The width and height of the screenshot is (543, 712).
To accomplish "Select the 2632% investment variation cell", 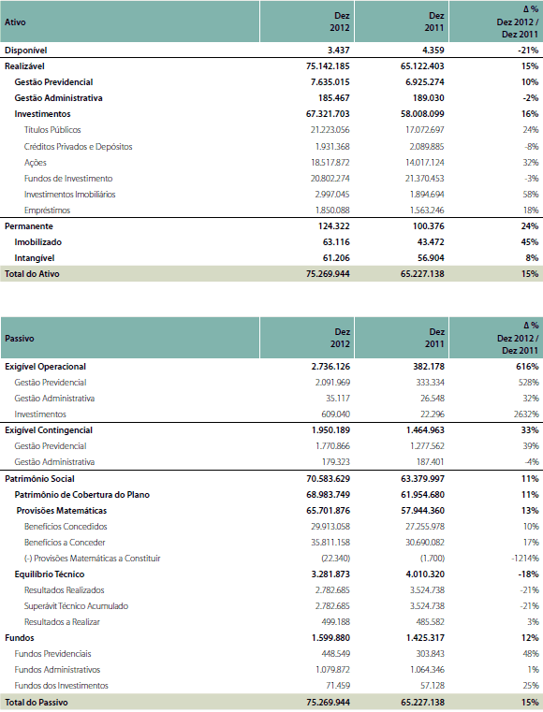I will click(527, 414).
